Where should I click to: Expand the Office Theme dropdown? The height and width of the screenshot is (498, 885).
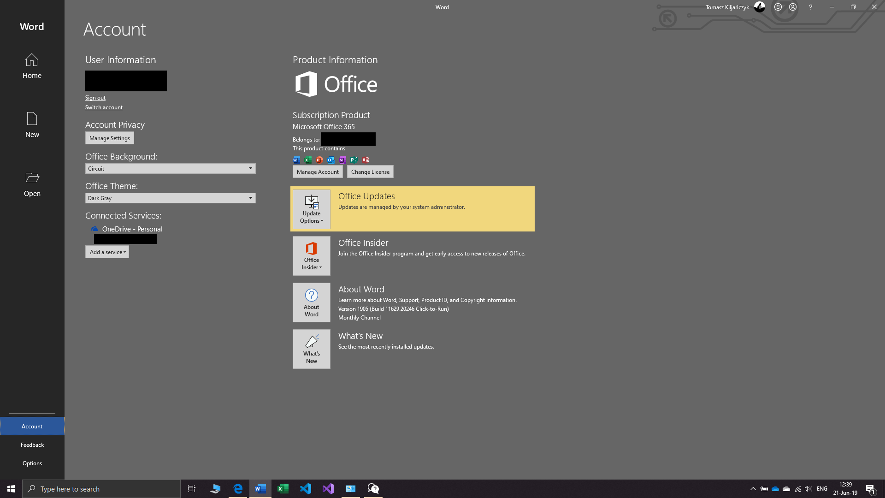click(250, 198)
